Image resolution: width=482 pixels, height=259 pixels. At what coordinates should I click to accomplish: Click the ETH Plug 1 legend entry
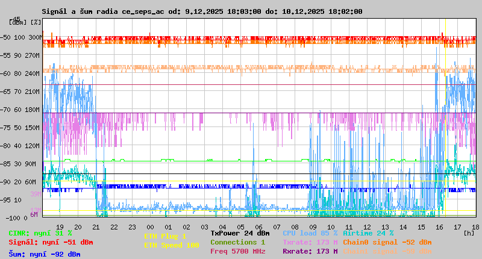point(165,236)
